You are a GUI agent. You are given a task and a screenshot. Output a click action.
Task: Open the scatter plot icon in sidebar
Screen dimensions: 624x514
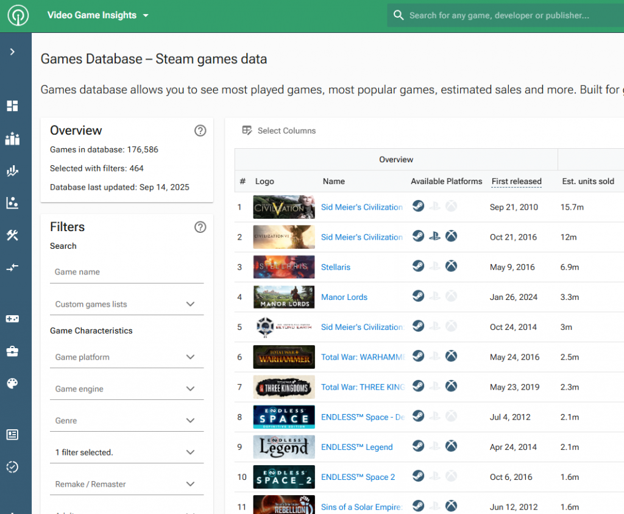pyautogui.click(x=12, y=202)
